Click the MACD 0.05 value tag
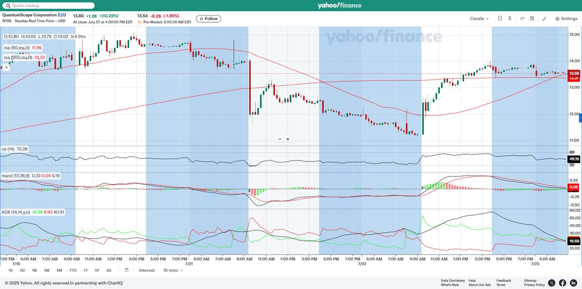582x289 pixels. click(x=574, y=187)
